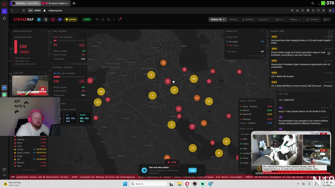
Task: Add page to bookmarks heart icon
Action: [318, 10]
